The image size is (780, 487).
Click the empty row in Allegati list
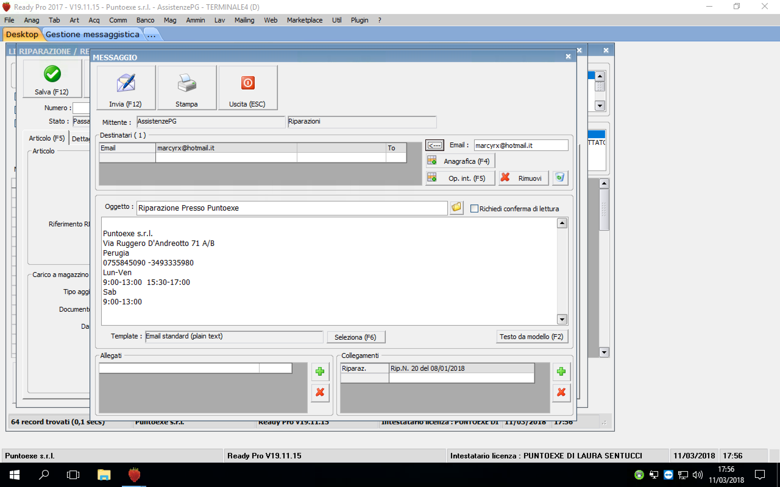pos(195,368)
